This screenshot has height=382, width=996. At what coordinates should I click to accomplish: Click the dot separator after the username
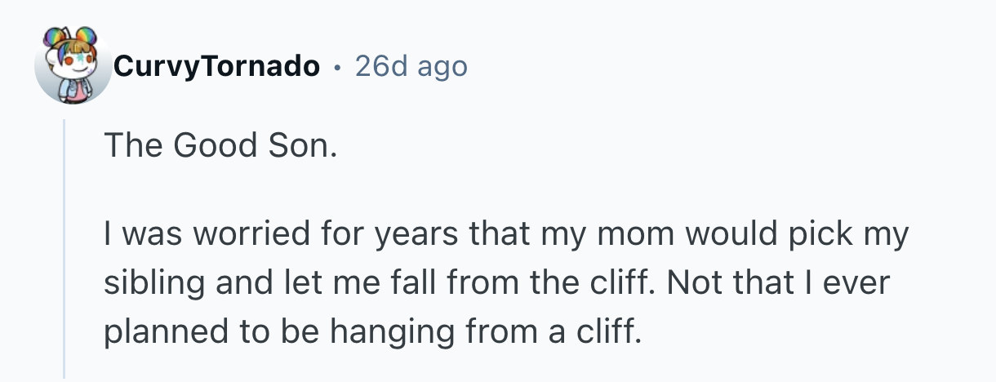(337, 66)
